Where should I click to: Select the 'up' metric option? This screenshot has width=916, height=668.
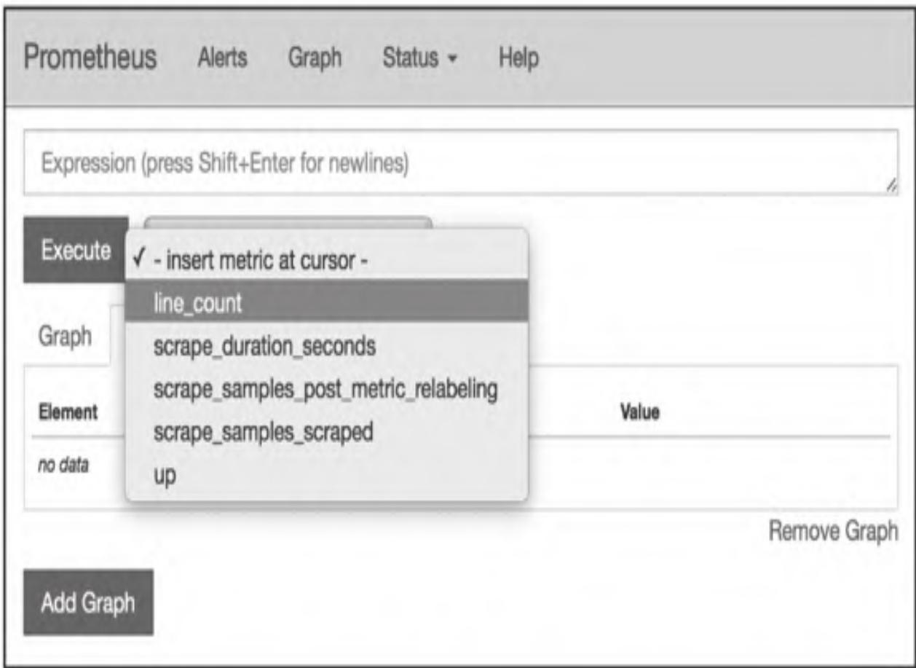pyautogui.click(x=165, y=475)
